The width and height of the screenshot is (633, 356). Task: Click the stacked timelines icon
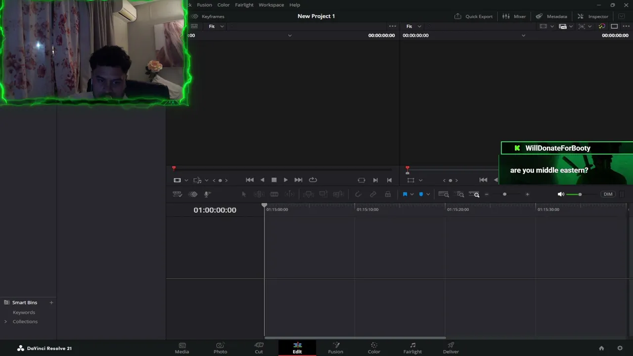point(193,194)
